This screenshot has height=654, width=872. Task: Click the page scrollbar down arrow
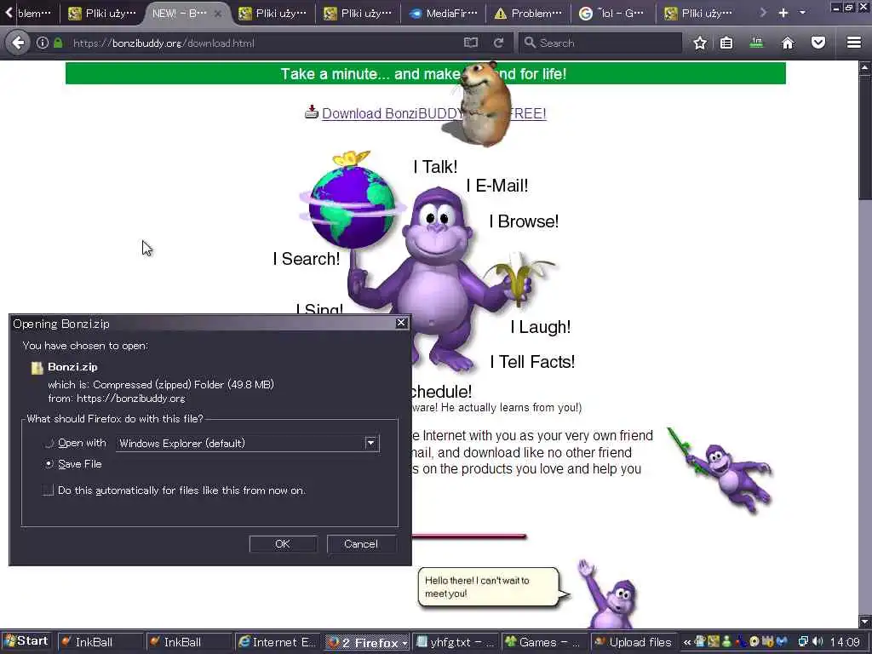(865, 621)
